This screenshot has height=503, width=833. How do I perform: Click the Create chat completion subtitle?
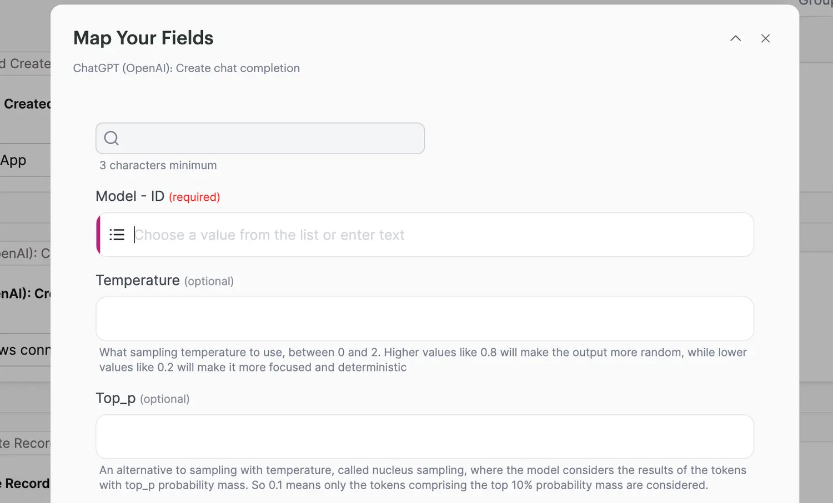tap(186, 68)
